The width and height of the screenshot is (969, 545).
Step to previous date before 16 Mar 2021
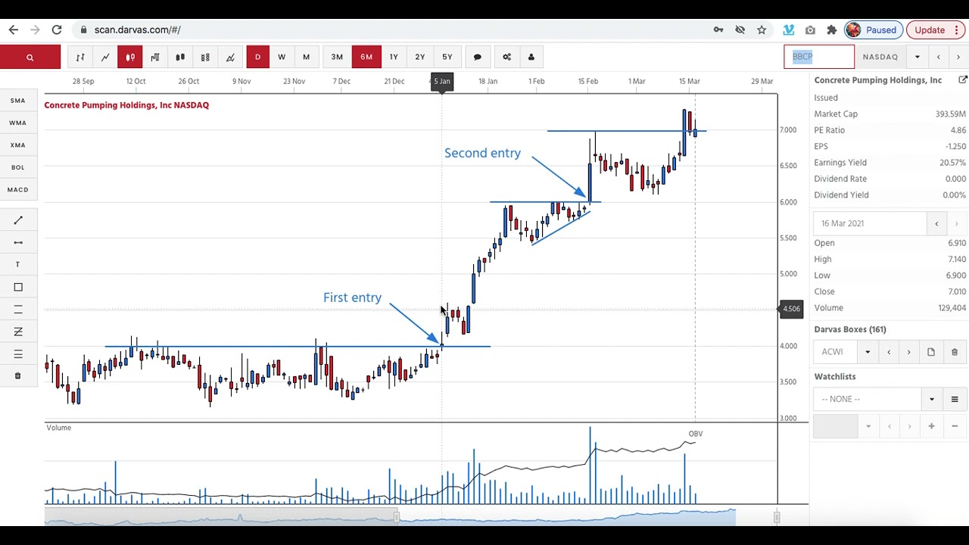[936, 223]
